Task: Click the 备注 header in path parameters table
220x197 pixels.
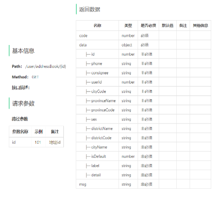Action: coord(55,132)
